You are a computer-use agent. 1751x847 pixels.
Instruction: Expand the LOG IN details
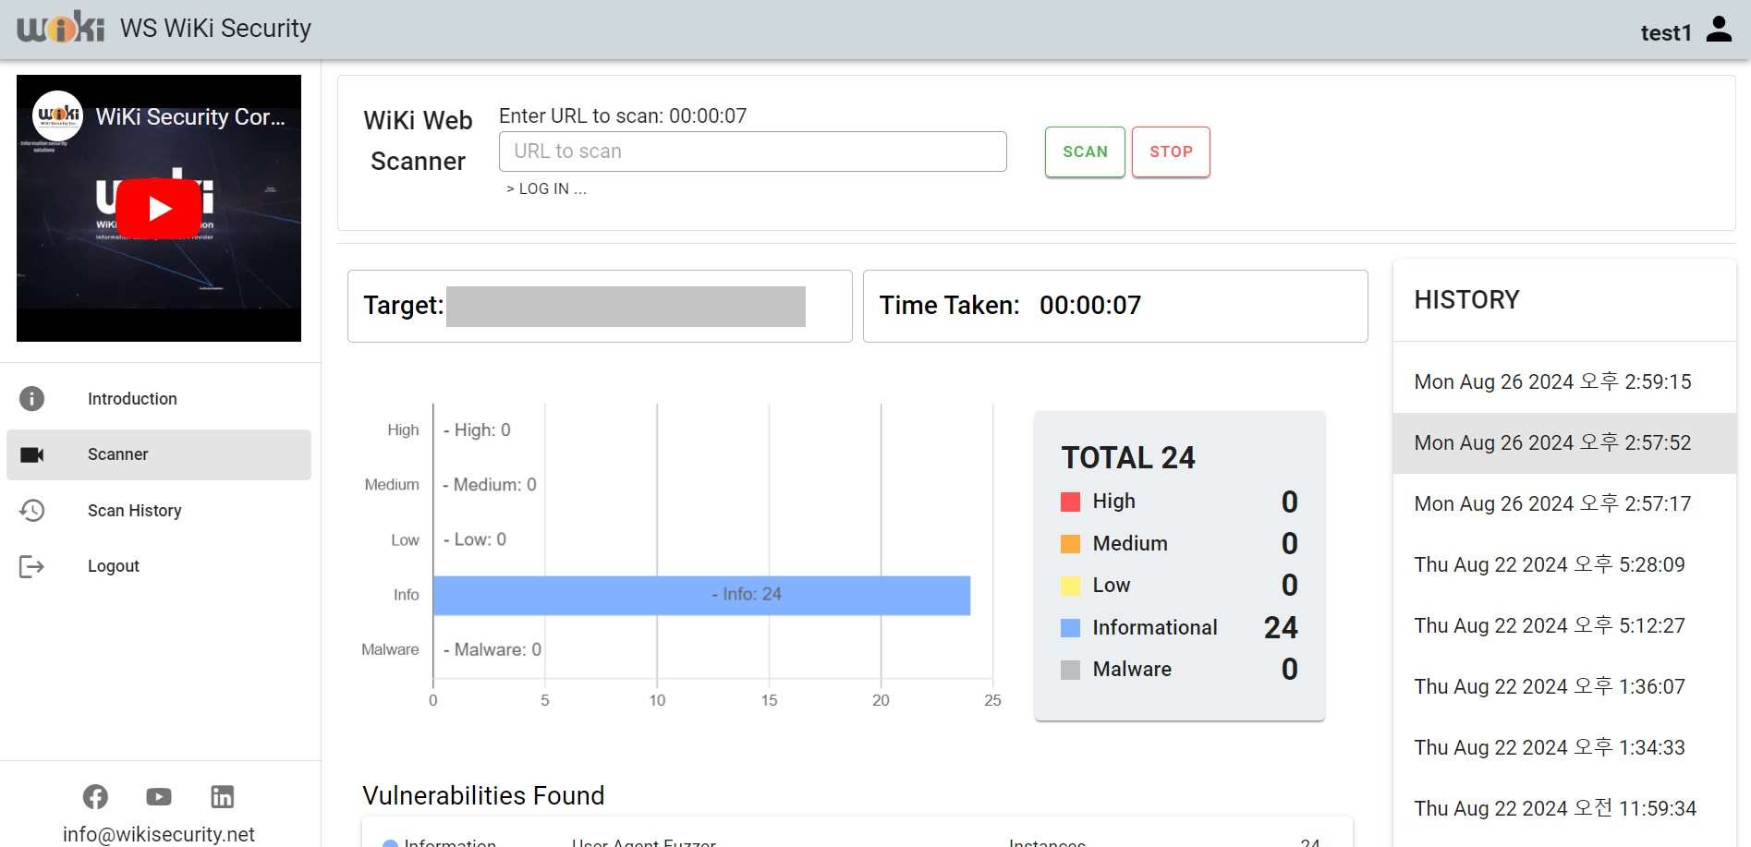546,188
